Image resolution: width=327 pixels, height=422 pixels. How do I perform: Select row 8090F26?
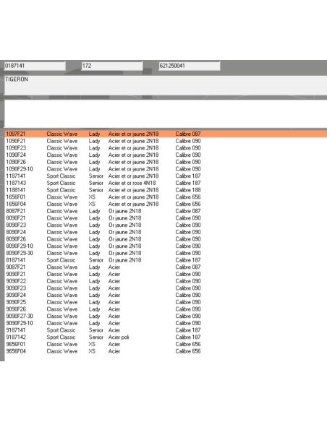(166, 238)
